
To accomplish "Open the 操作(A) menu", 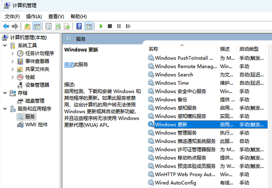I will pyautogui.click(x=34, y=17).
